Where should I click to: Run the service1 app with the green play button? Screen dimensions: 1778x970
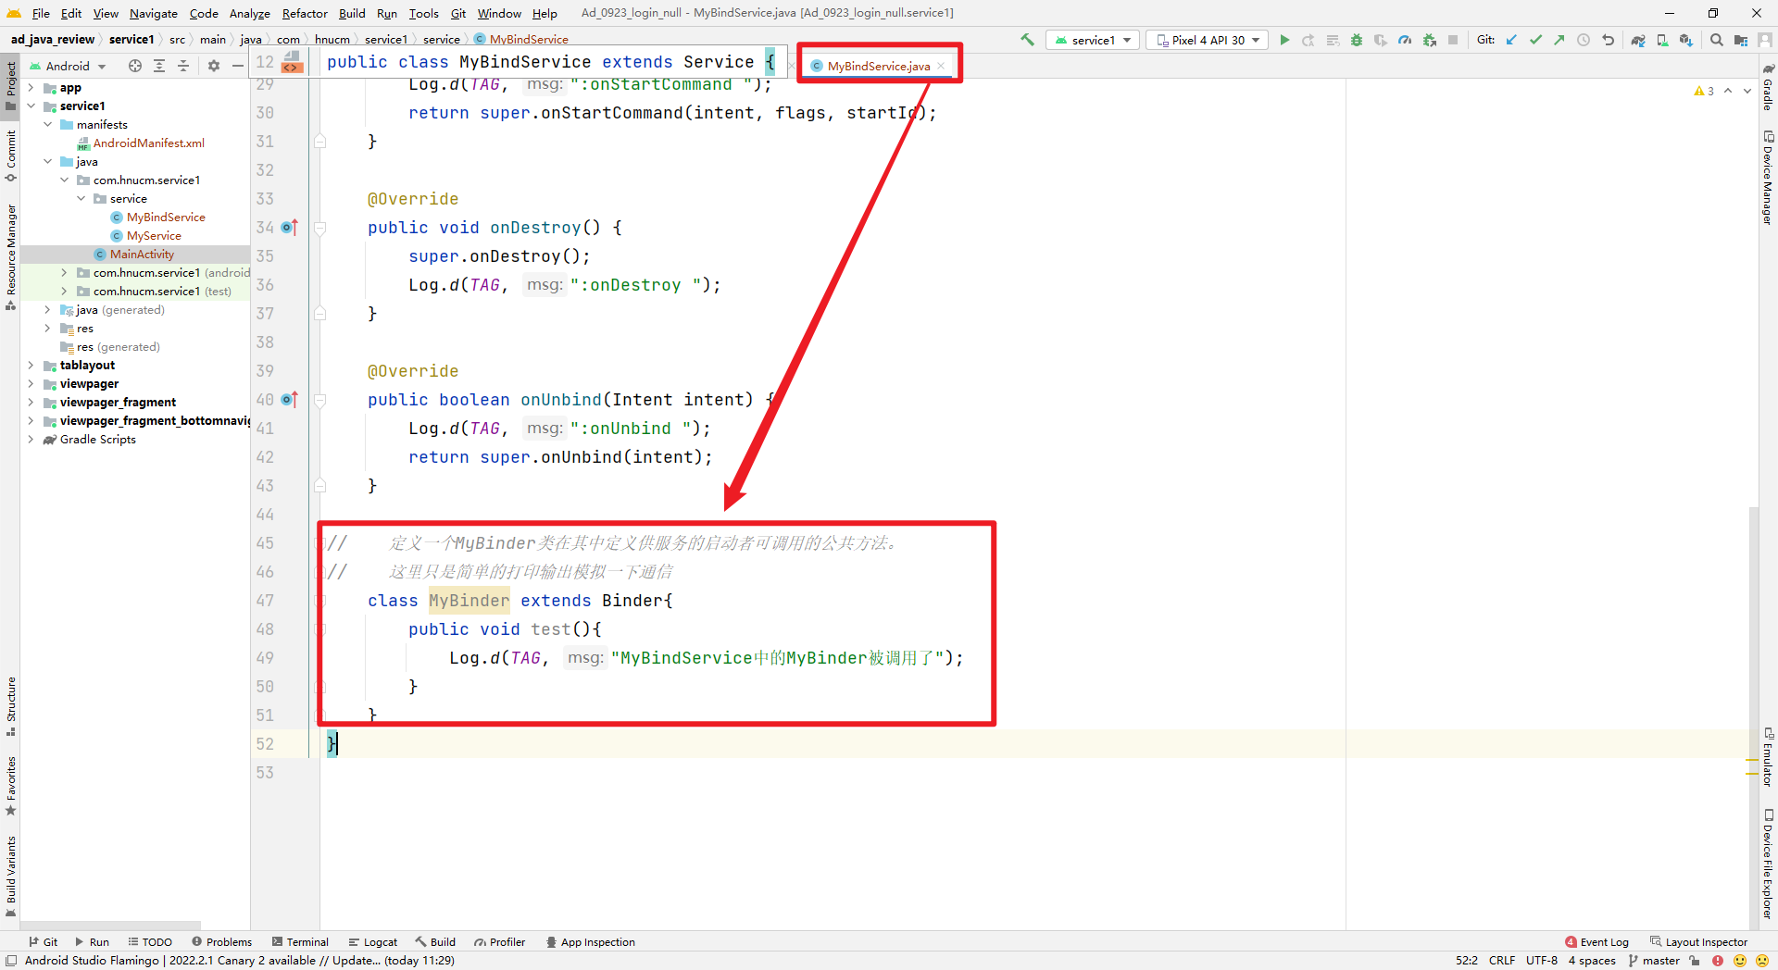[x=1284, y=40]
